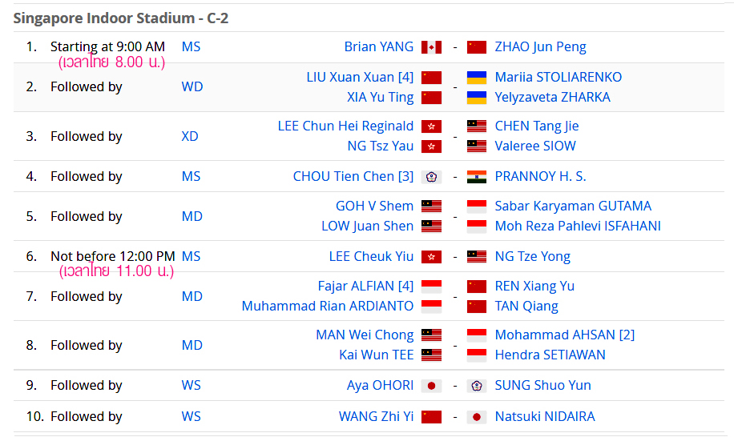Click the Malaysia flag beside GOH V Shem
Screen dimensions: 734x437
click(x=431, y=206)
